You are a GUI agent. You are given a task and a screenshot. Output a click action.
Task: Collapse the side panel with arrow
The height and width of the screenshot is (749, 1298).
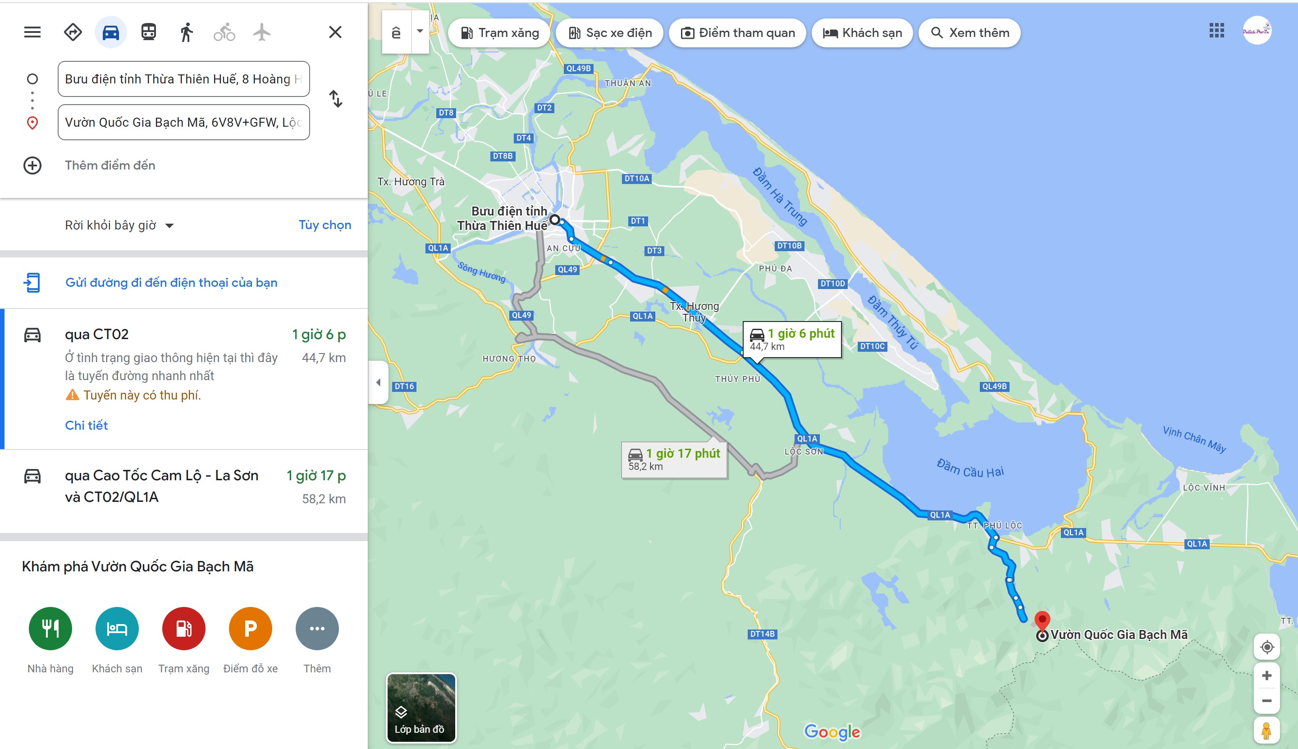point(378,382)
